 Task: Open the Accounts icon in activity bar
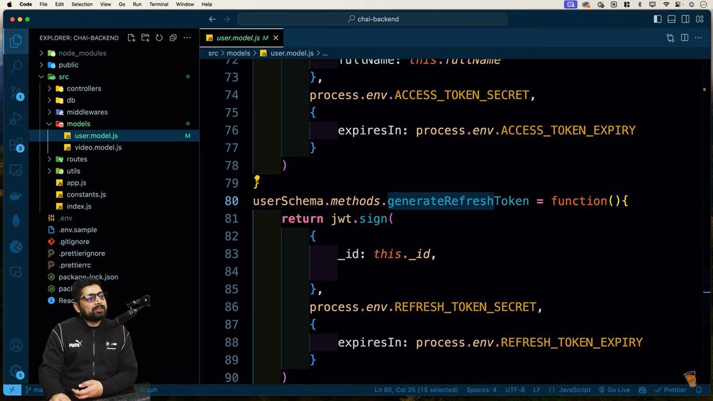coord(16,345)
